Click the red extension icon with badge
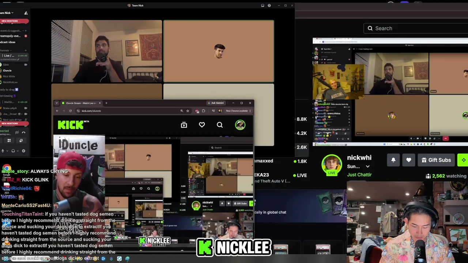The image size is (468, 263). coord(197,111)
